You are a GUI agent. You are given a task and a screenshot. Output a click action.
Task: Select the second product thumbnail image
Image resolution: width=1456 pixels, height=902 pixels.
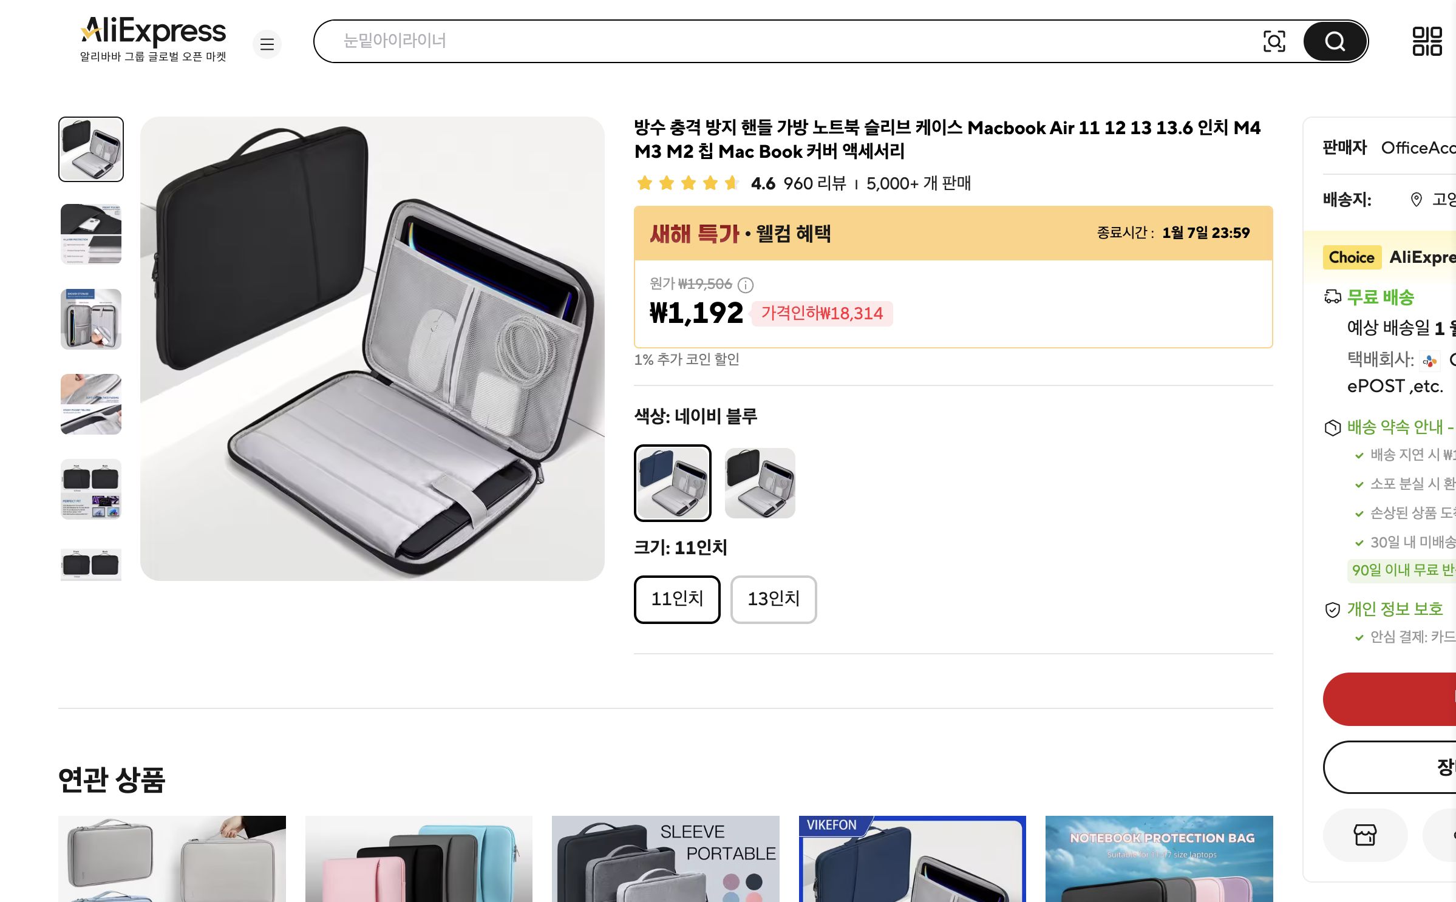[x=91, y=234]
